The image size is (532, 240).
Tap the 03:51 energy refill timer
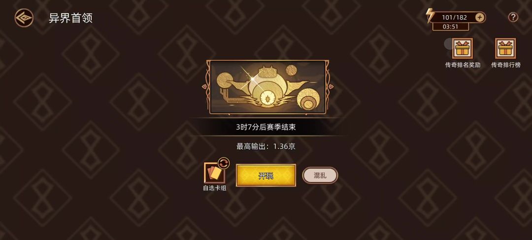click(x=451, y=27)
